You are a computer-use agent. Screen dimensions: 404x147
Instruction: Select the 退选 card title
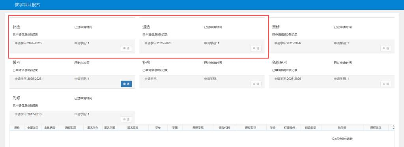pyautogui.click(x=146, y=27)
